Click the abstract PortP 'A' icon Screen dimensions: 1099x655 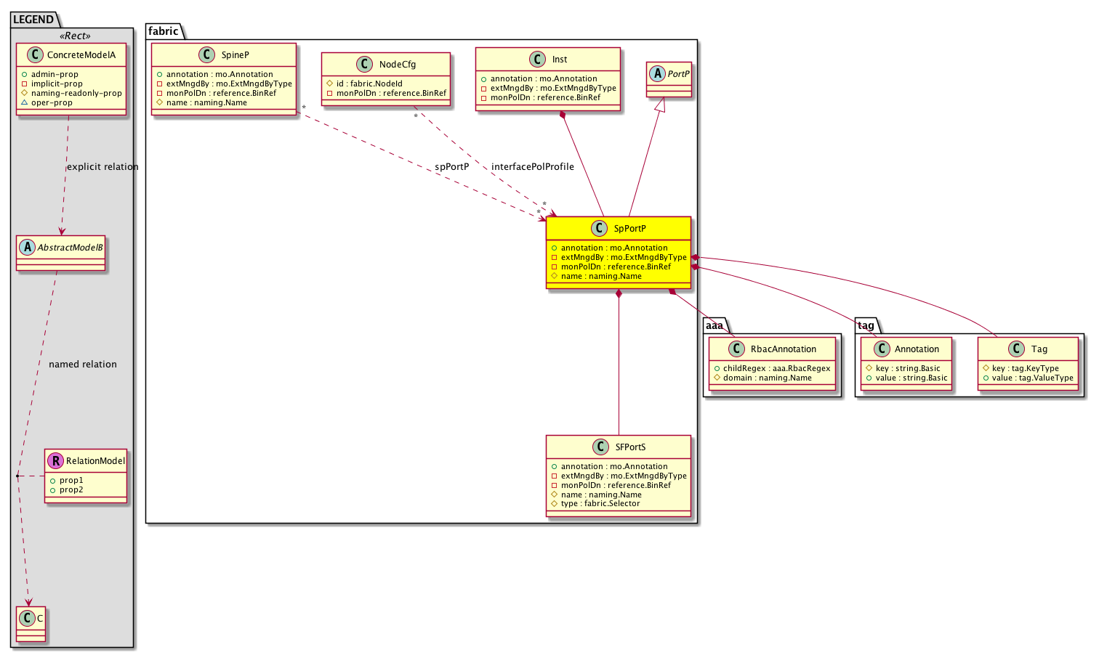(658, 74)
